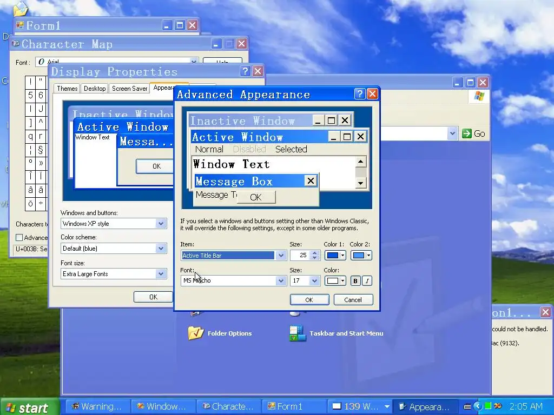
Task: Click the Start button
Action: (x=30, y=407)
